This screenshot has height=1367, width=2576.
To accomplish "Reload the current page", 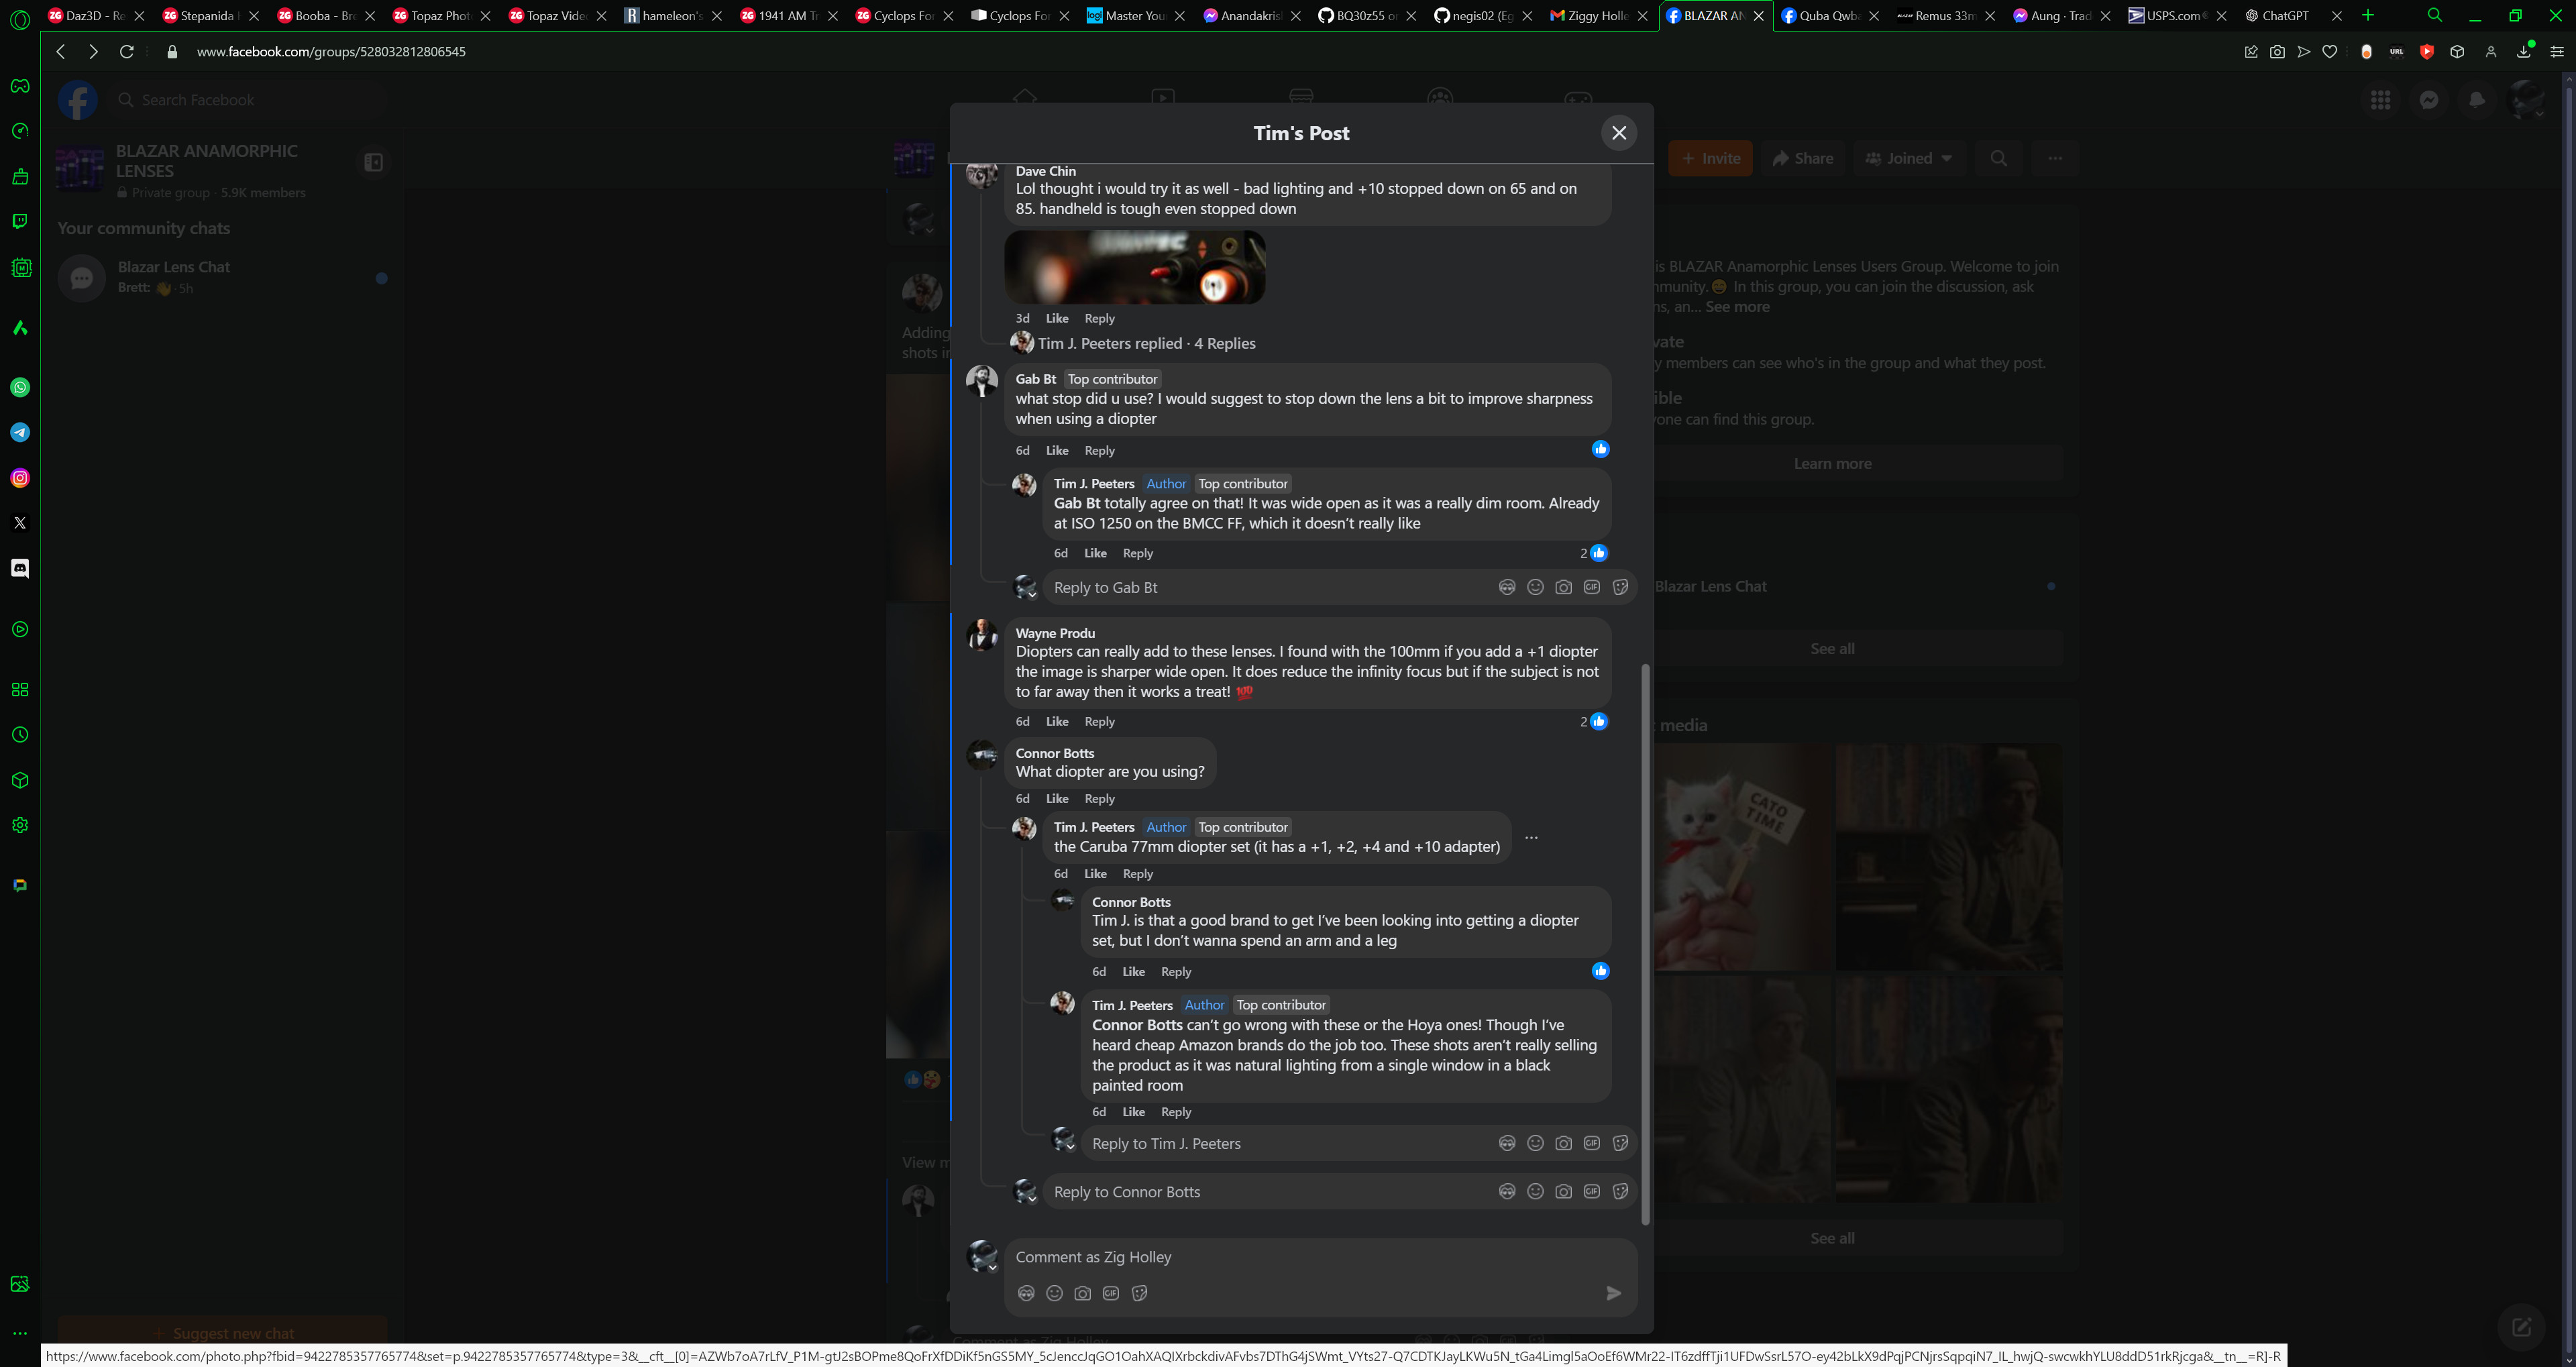I will (x=127, y=51).
